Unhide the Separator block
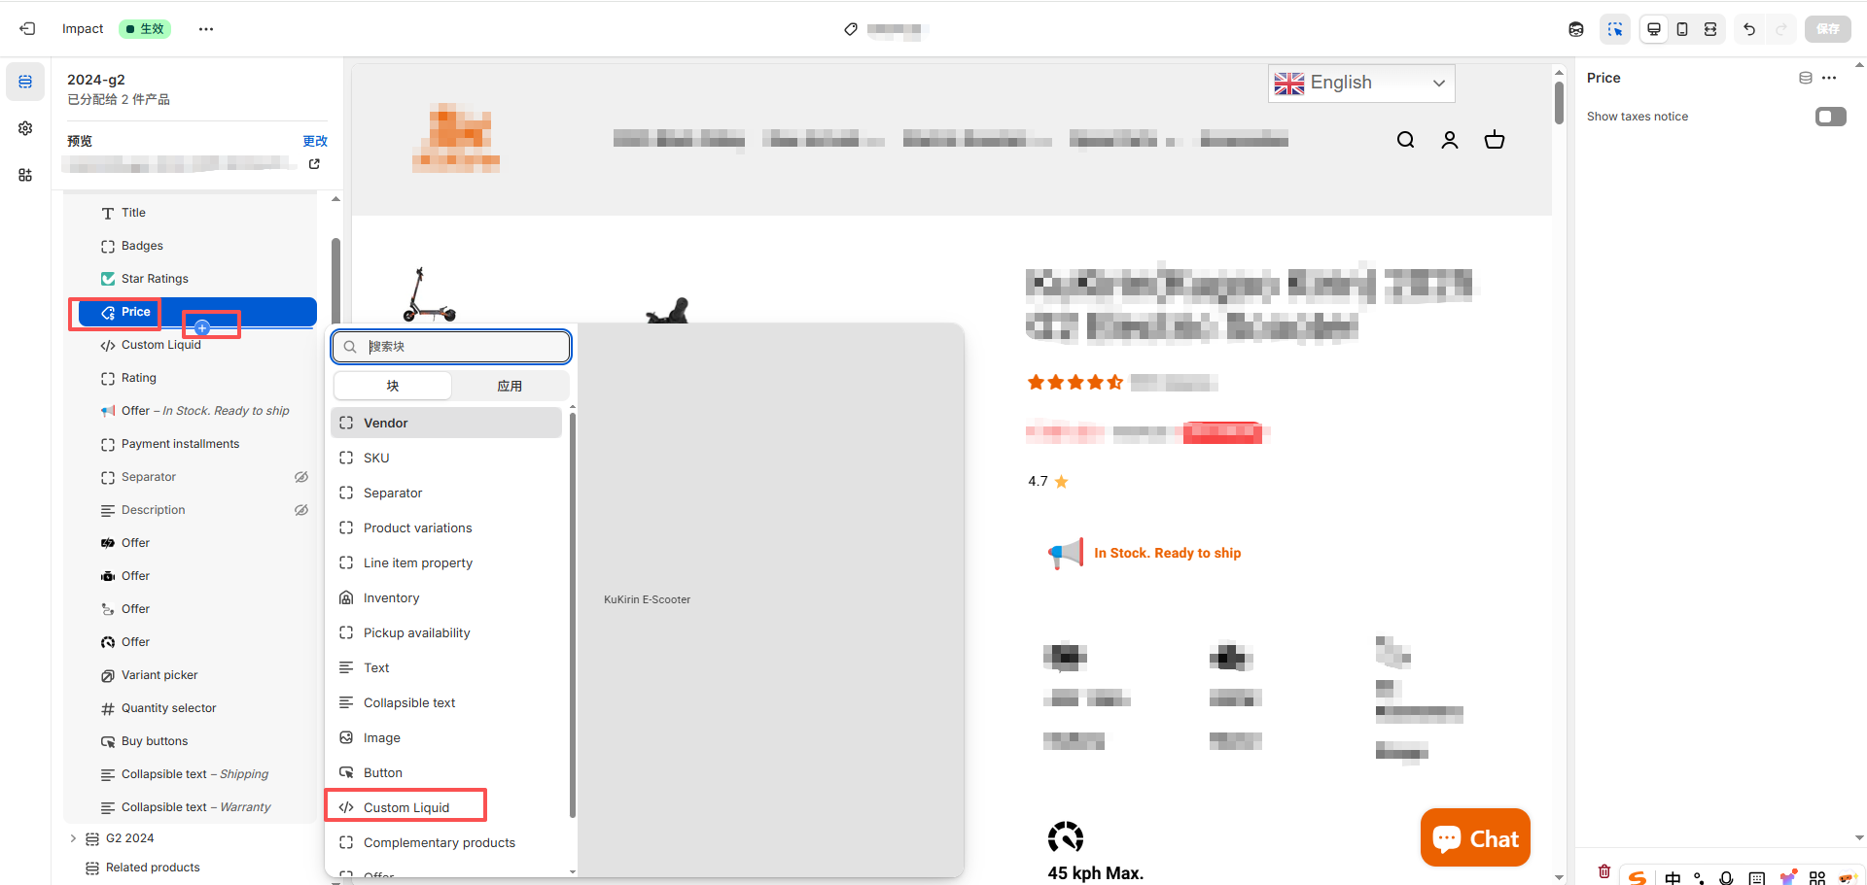The image size is (1867, 885). pos(301,477)
